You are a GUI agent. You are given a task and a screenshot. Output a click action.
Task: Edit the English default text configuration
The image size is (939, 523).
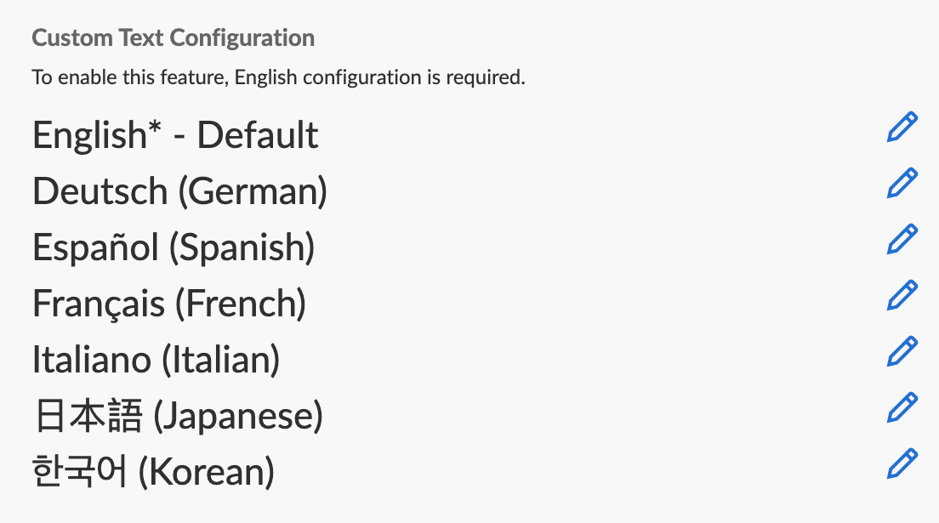click(902, 127)
